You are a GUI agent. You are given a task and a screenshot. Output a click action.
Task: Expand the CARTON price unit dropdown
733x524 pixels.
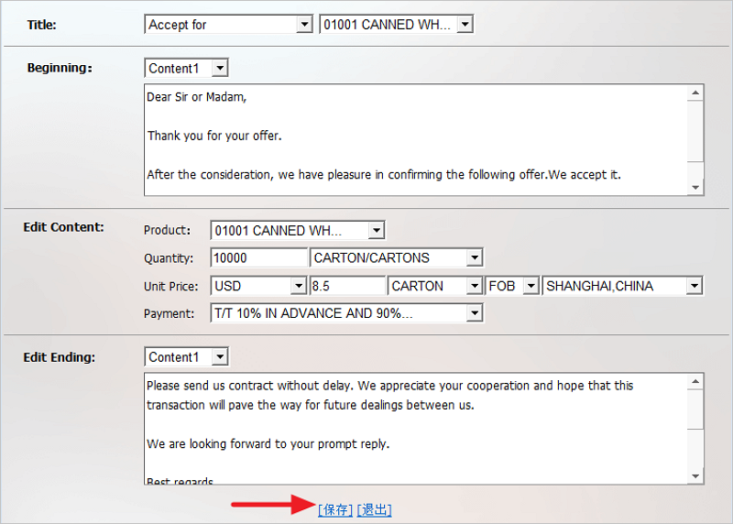(435, 286)
